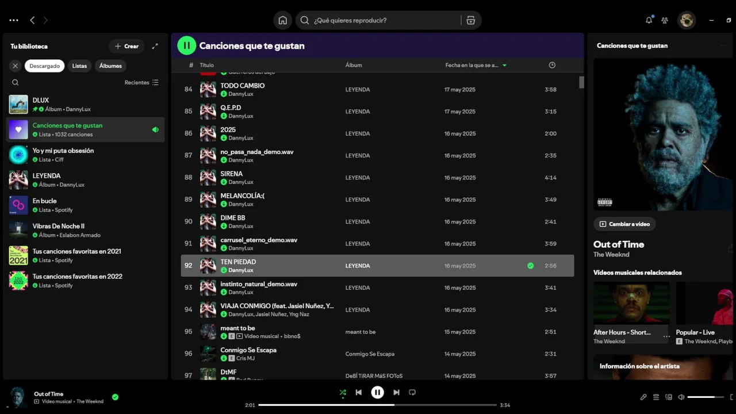Clear library filters with the X button

[16, 66]
